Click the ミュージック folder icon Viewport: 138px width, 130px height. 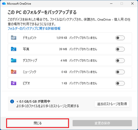tap(14, 72)
